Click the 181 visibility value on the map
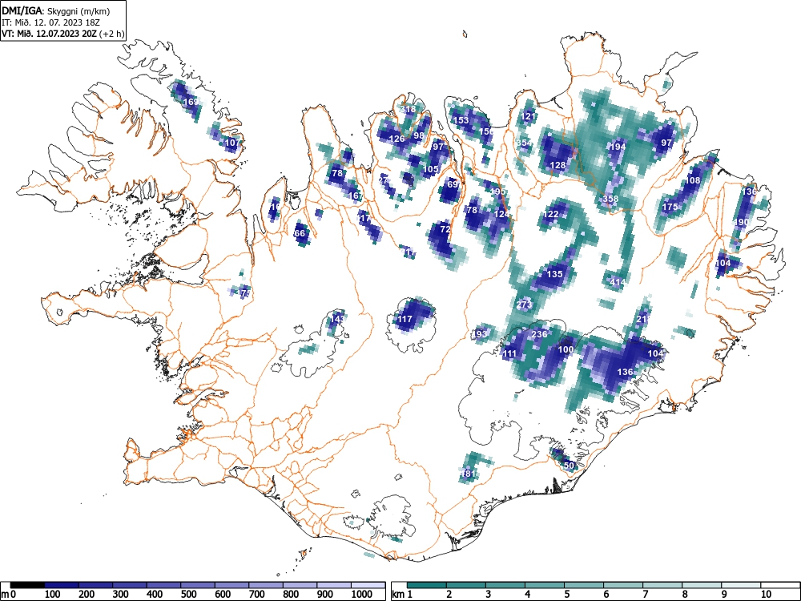The image size is (801, 601). pos(468,474)
